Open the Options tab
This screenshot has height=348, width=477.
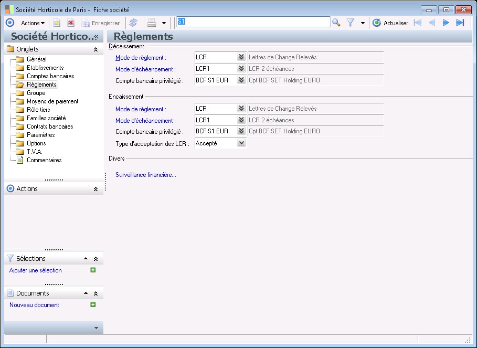coord(36,143)
